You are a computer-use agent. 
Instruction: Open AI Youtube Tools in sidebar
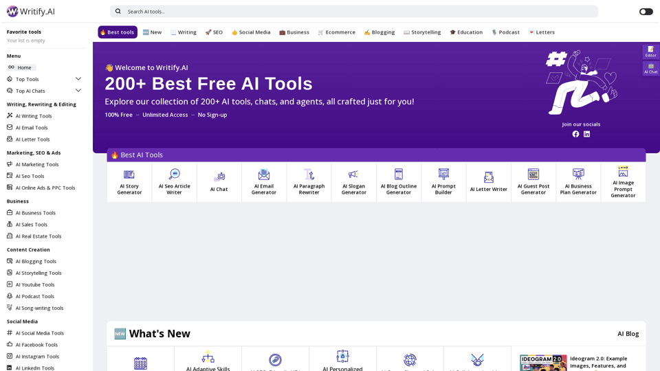tap(31, 284)
